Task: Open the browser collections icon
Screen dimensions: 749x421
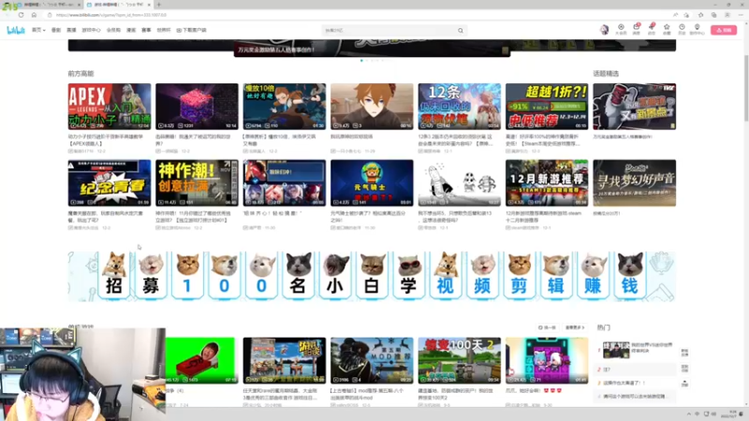Action: 713,15
